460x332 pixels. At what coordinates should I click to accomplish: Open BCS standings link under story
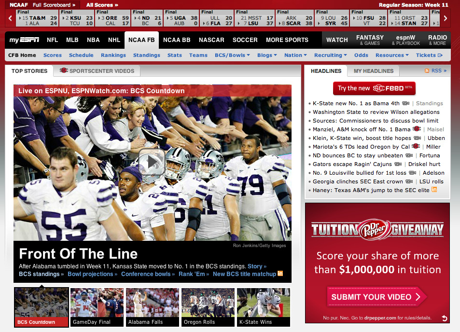click(x=41, y=274)
